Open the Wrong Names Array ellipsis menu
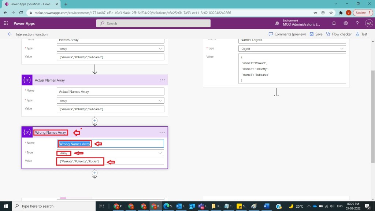 162,132
